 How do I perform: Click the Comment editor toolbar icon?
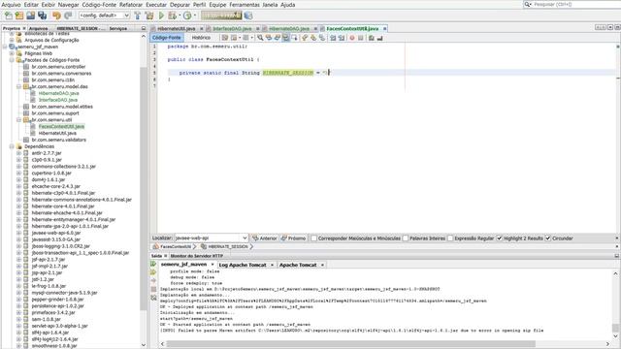pos(371,38)
